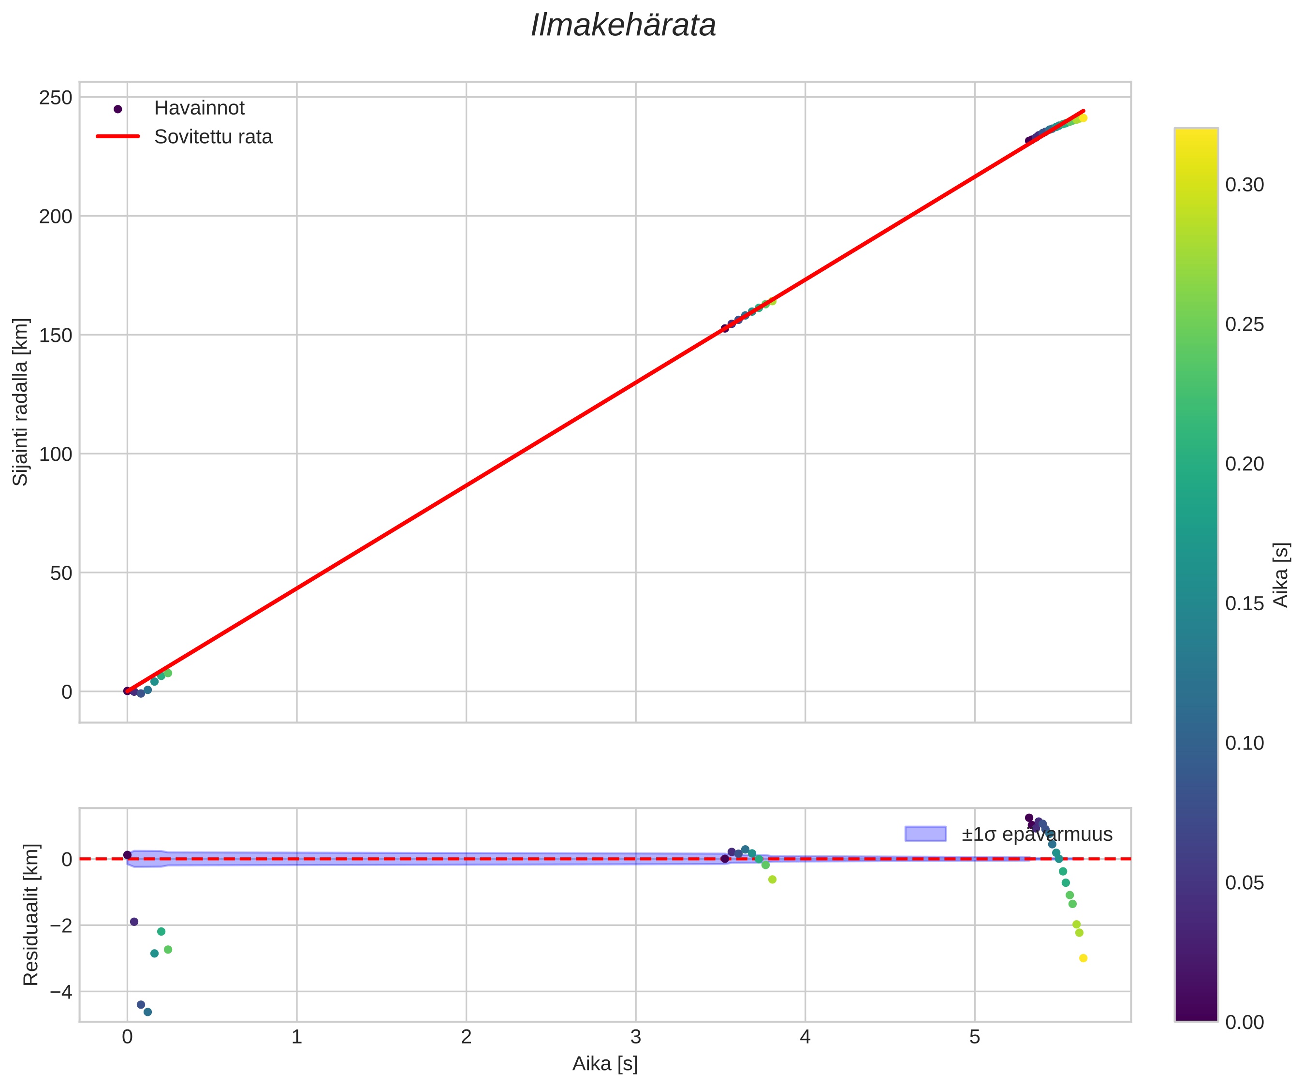Click the Sovitettu rata legend label text

point(213,136)
